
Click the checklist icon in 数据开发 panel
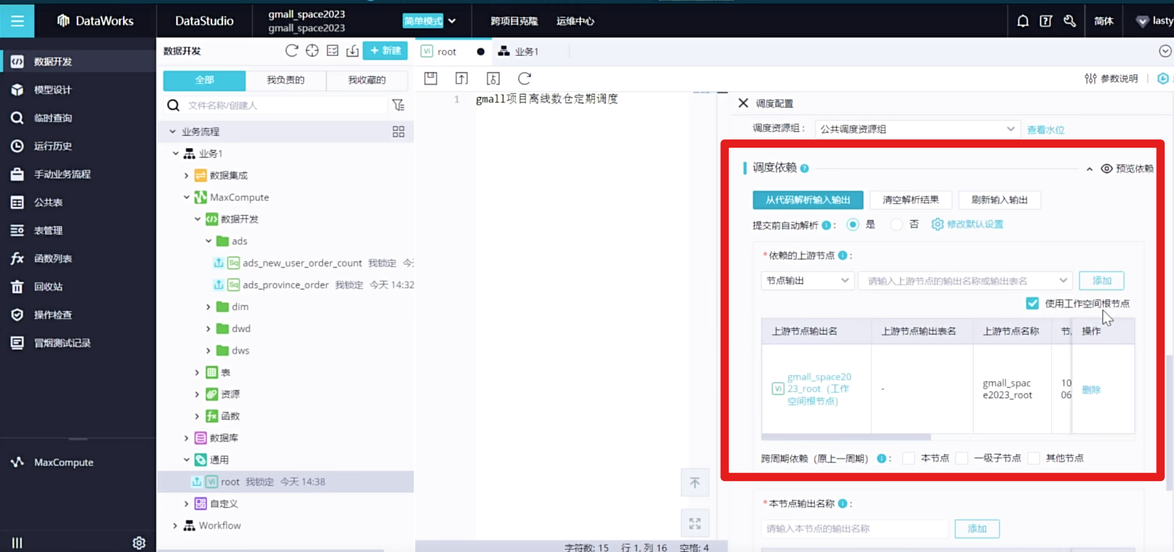(x=333, y=51)
